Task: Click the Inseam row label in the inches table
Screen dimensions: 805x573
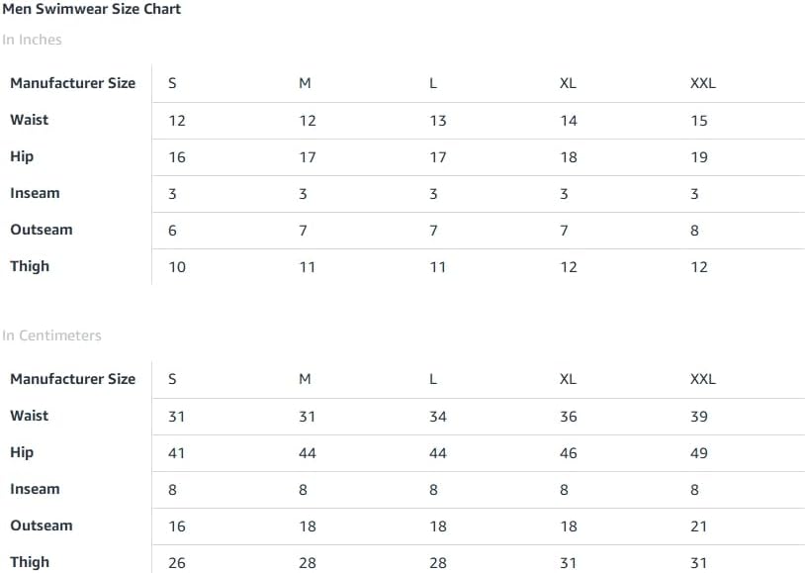Action: (35, 193)
